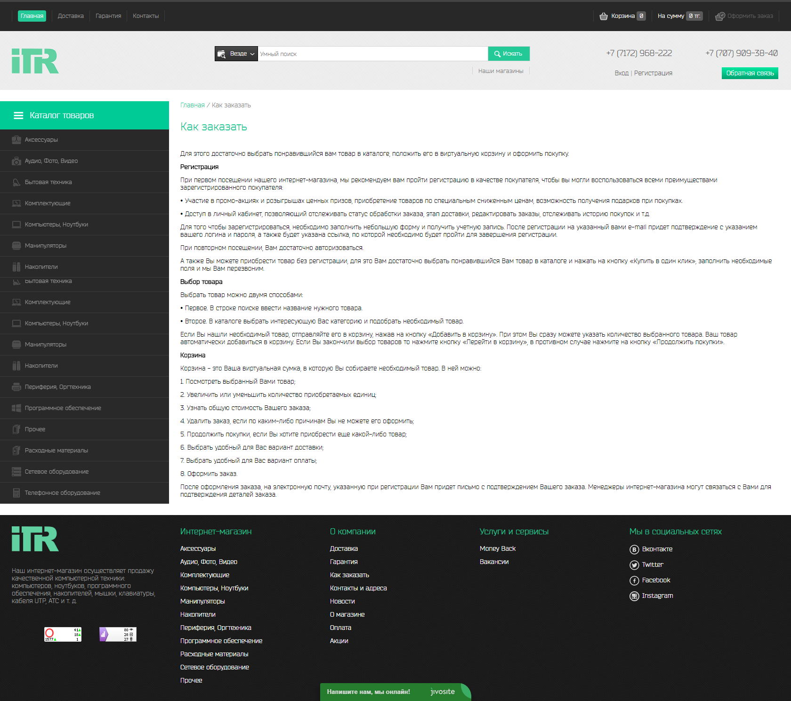Viewport: 791px width, 701px height.
Task: Click the iTR logo in the footer
Action: pos(35,539)
